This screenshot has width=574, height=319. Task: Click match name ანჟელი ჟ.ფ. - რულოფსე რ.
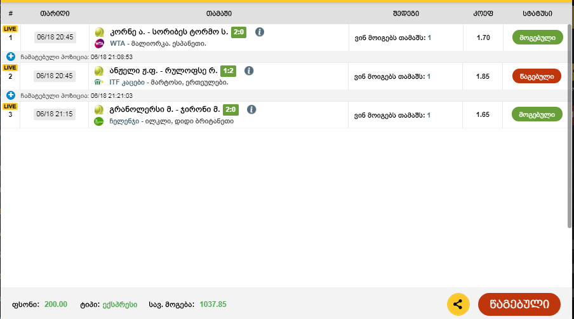click(163, 71)
